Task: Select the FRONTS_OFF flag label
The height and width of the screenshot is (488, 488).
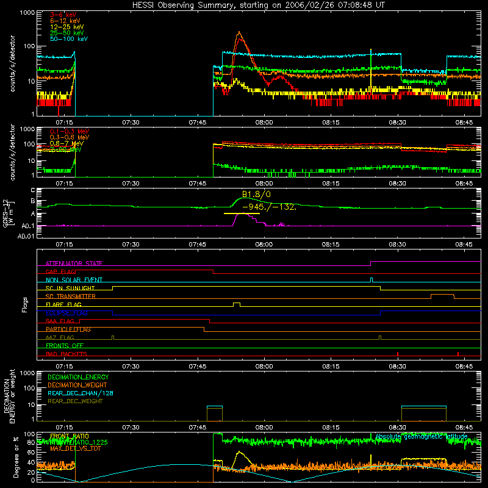Action: coord(65,345)
